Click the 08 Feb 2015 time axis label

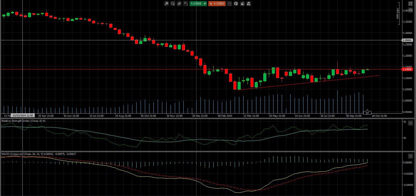point(225,116)
